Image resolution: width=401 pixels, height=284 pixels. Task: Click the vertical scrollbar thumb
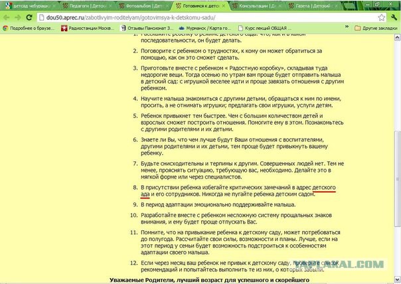[x=397, y=179]
